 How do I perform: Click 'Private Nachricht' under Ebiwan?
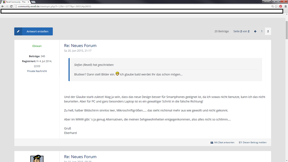[37, 71]
